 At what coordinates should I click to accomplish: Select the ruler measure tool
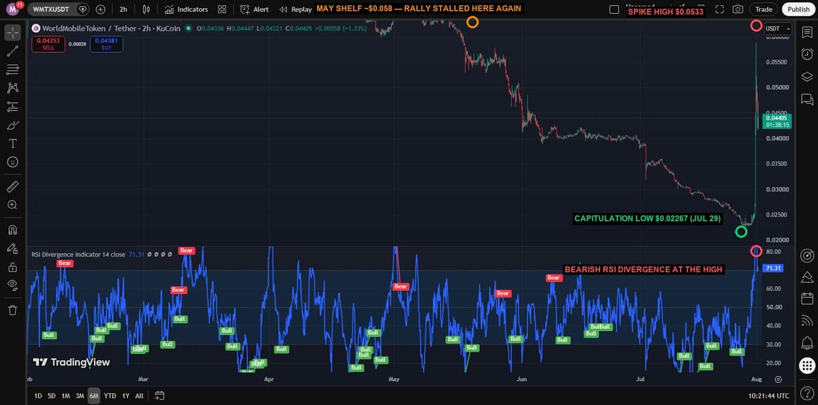coord(12,186)
